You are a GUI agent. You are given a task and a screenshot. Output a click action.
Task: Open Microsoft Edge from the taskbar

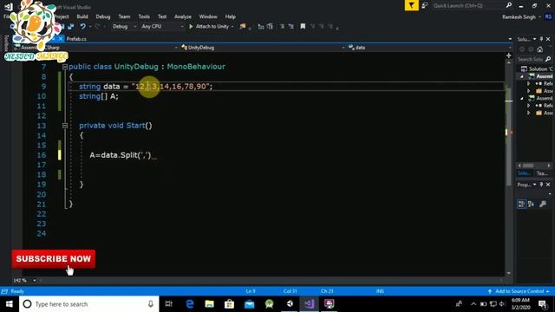[x=190, y=304]
